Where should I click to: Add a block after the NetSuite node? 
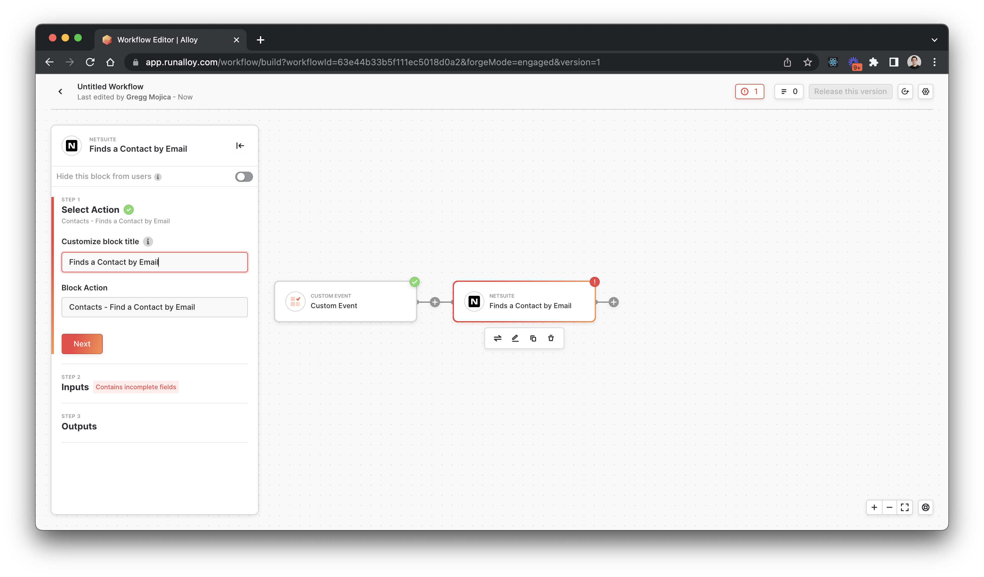point(613,302)
